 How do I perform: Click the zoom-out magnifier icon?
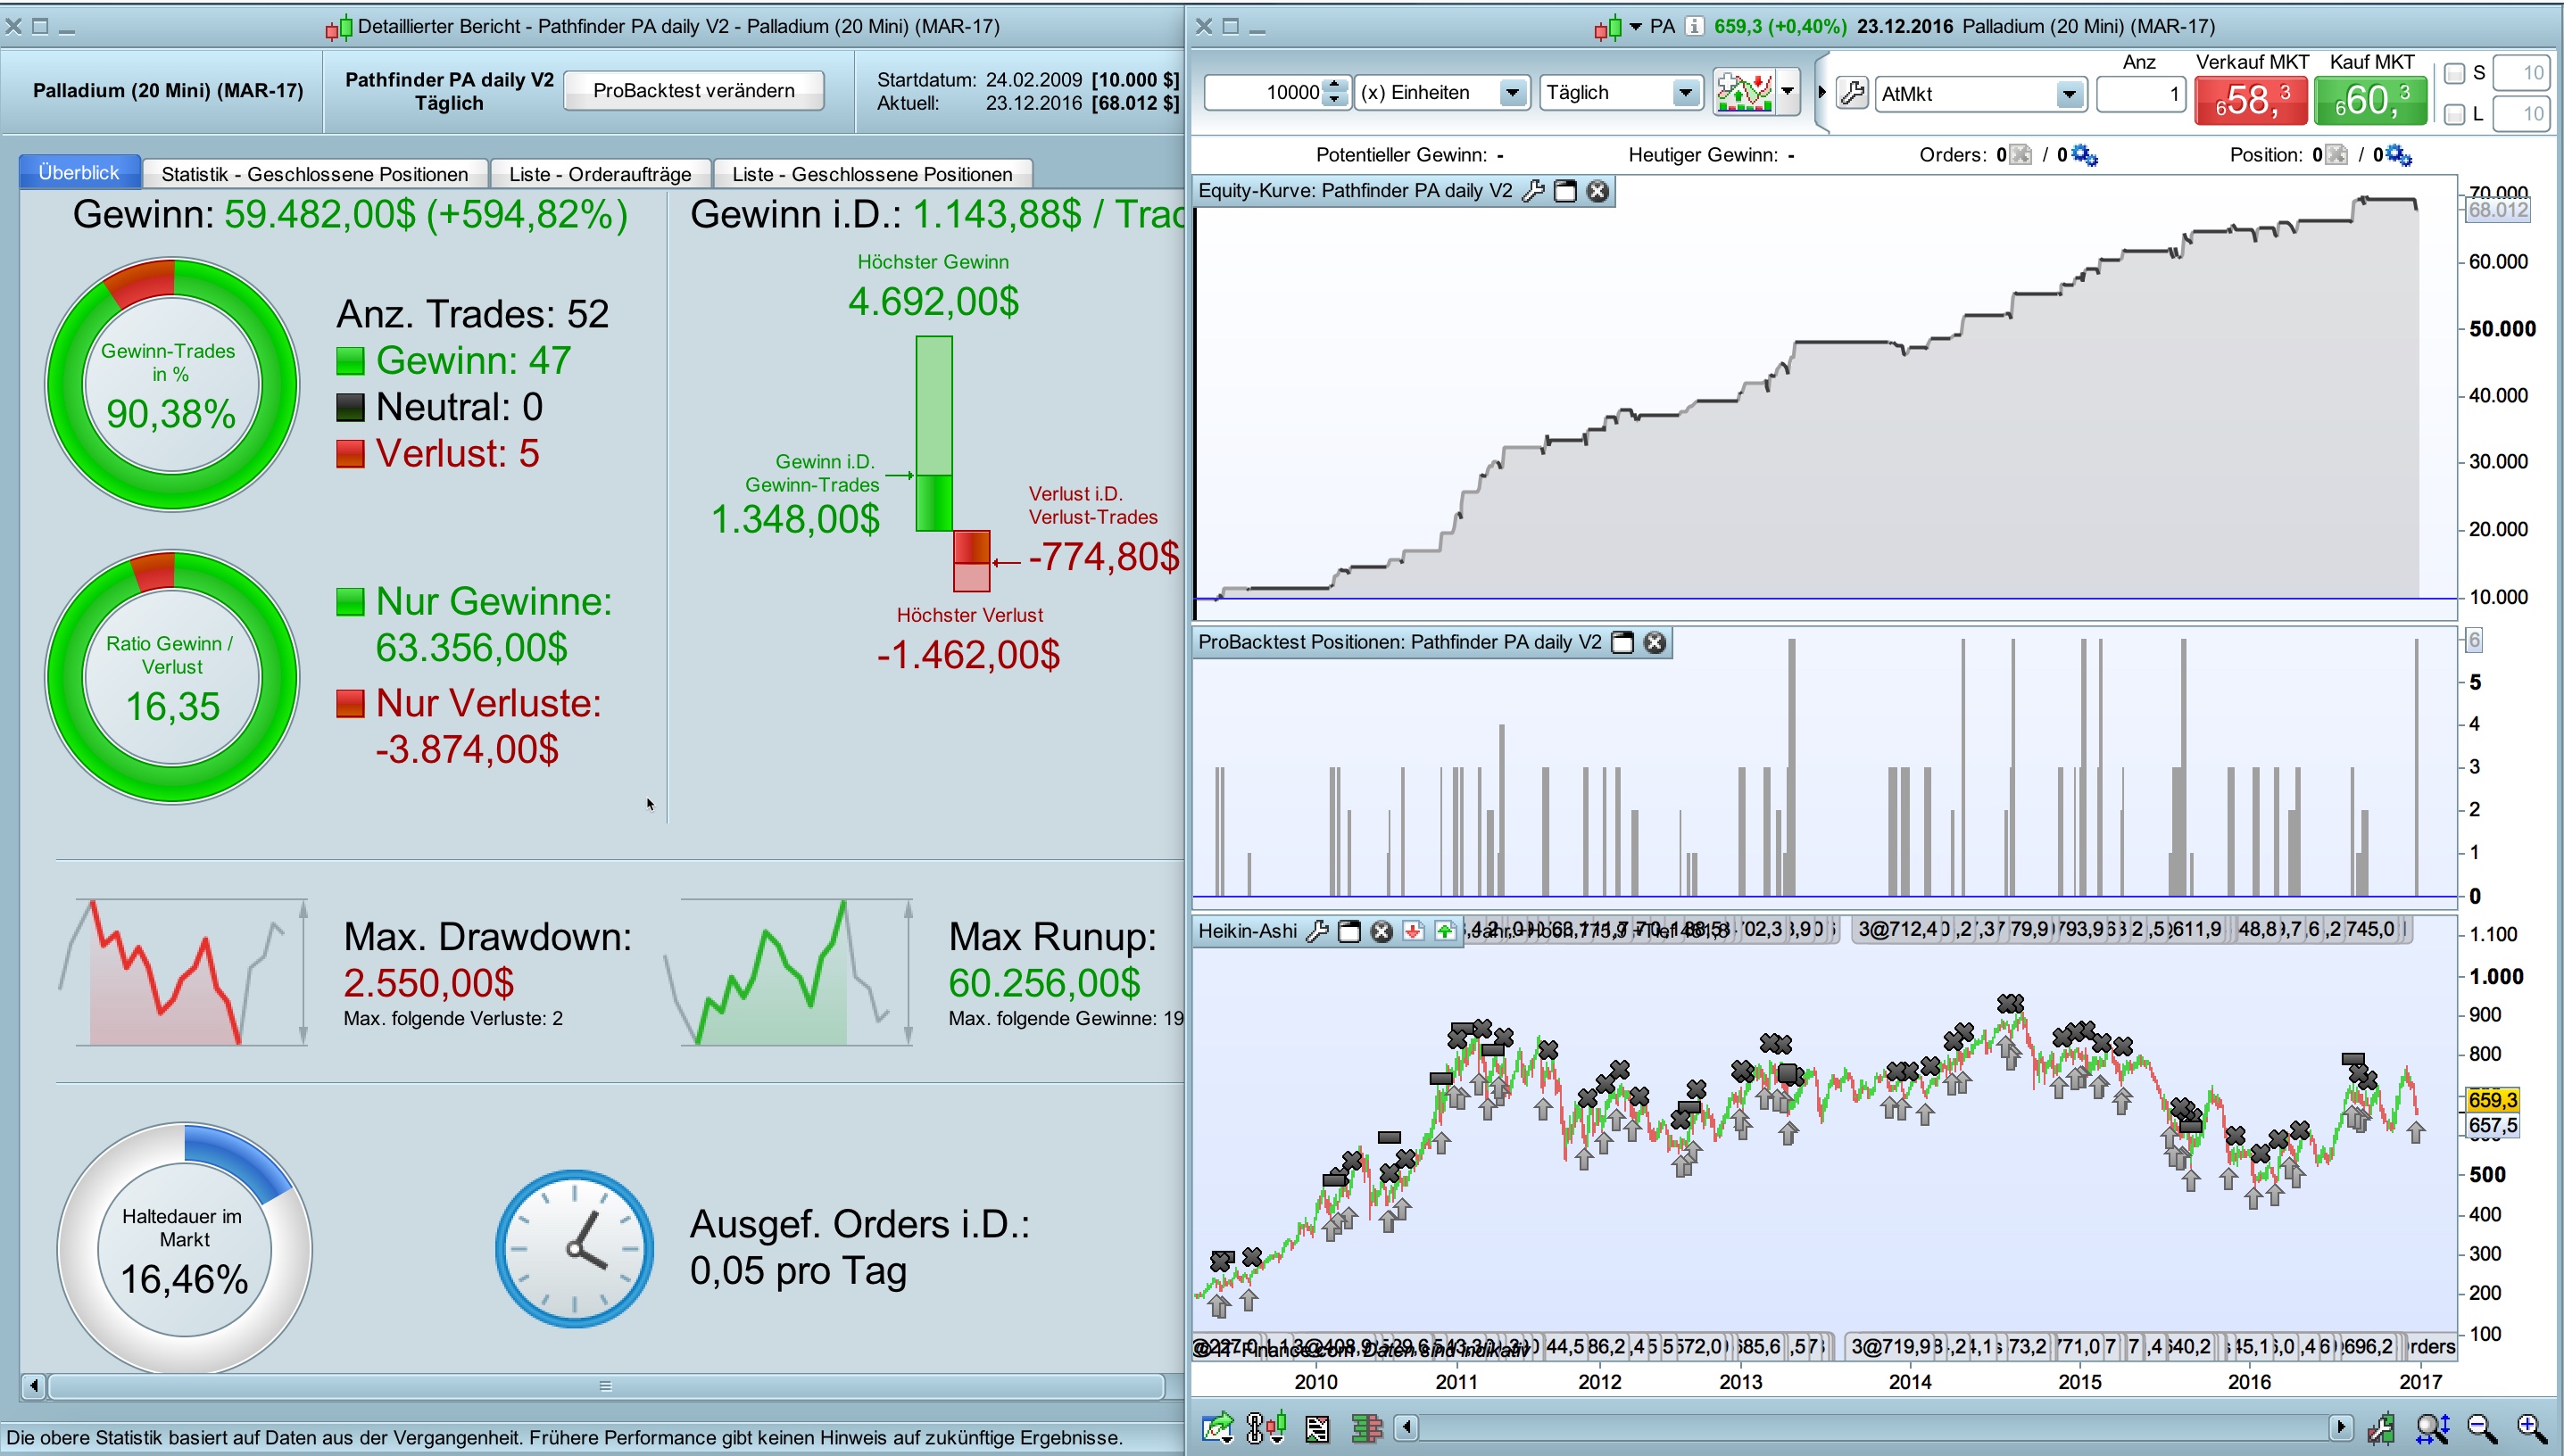2481,1428
